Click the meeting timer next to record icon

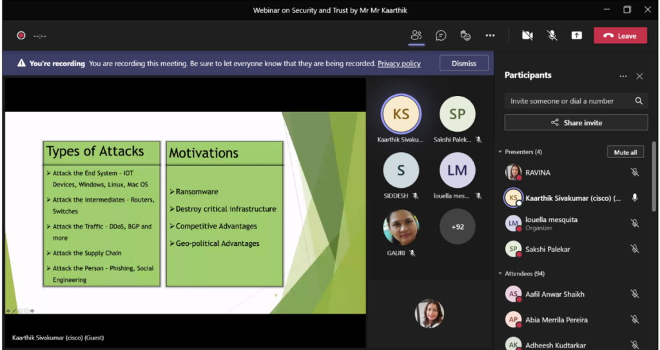click(39, 36)
